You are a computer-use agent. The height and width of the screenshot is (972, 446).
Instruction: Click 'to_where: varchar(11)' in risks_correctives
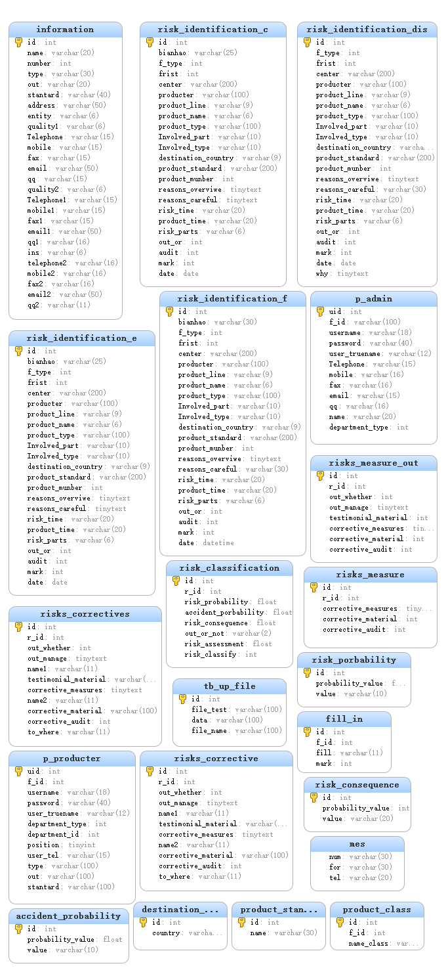pyautogui.click(x=69, y=732)
